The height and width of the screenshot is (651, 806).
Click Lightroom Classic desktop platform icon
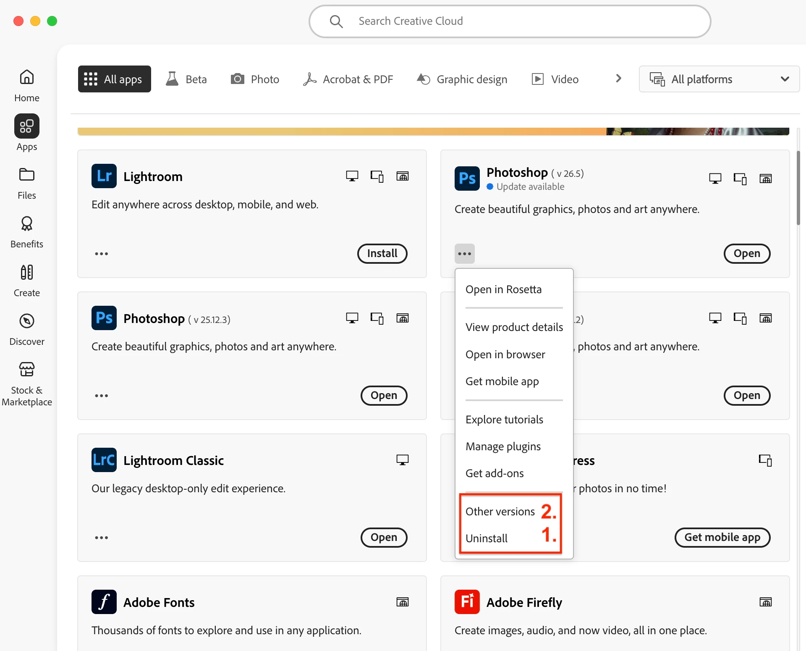coord(402,460)
